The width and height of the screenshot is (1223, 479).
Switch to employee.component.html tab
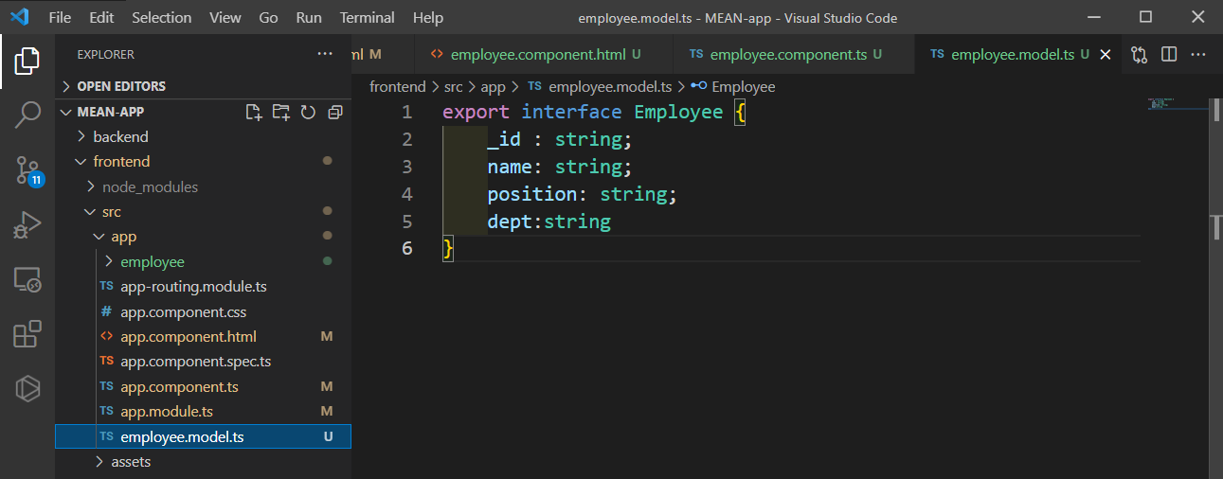pyautogui.click(x=543, y=55)
